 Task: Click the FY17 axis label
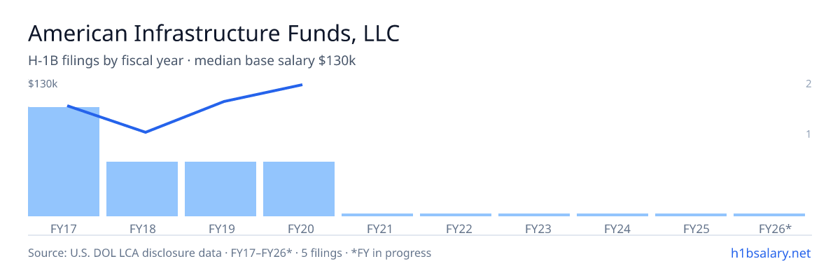pyautogui.click(x=64, y=228)
